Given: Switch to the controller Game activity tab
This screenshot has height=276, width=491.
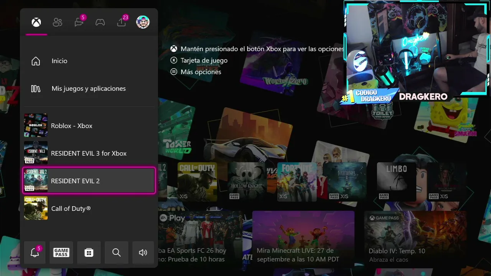Looking at the screenshot, I should click(100, 22).
